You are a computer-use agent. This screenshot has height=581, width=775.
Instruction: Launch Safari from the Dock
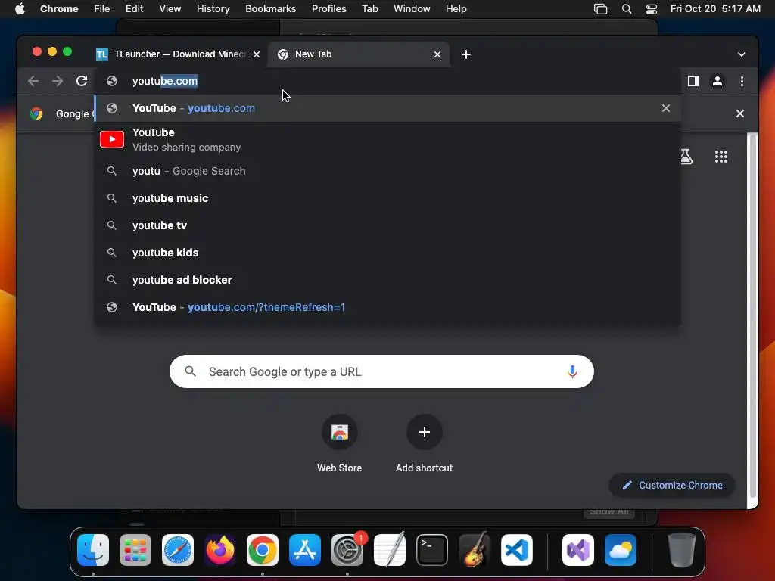(178, 550)
